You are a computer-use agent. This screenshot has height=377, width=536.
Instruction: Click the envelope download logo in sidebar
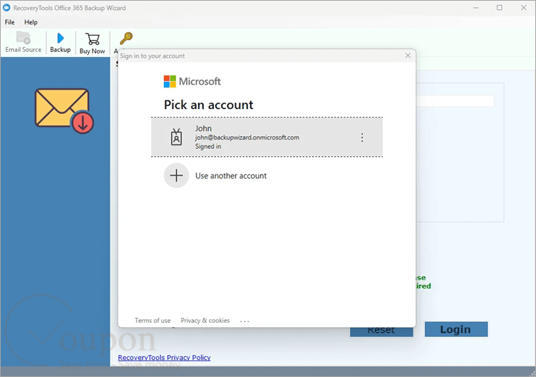pos(64,110)
